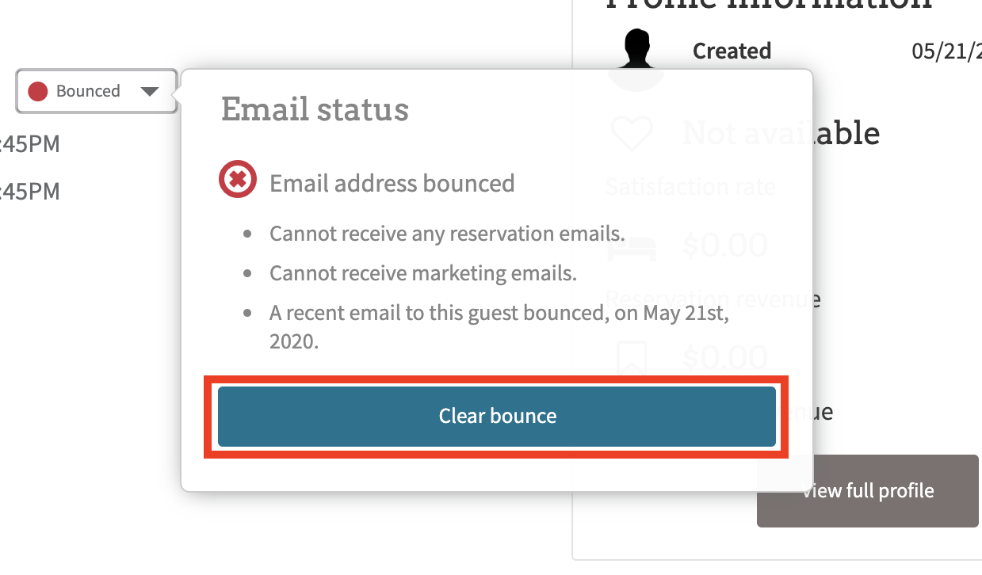982x575 pixels.
Task: Click the Email address bounced message
Action: pyautogui.click(x=392, y=183)
